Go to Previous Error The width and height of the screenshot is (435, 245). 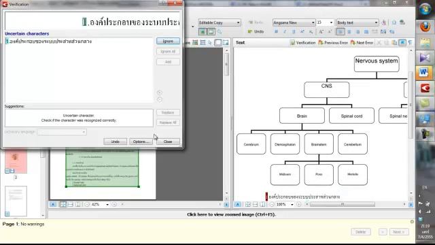click(333, 42)
